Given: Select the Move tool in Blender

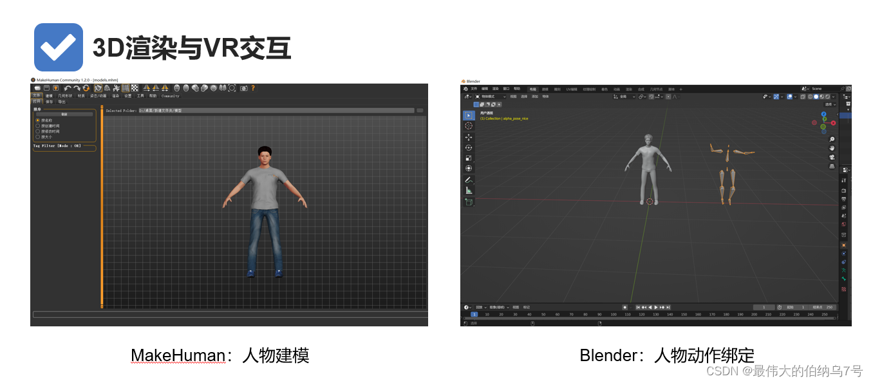Looking at the screenshot, I should pyautogui.click(x=468, y=137).
